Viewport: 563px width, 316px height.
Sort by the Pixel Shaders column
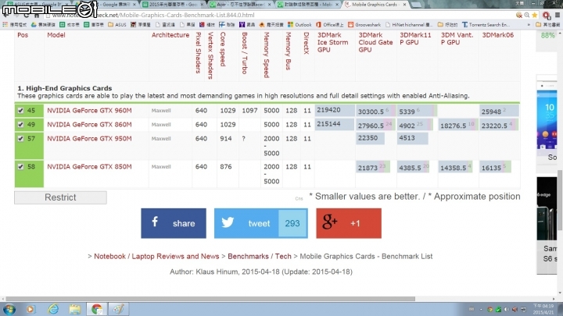tap(198, 53)
